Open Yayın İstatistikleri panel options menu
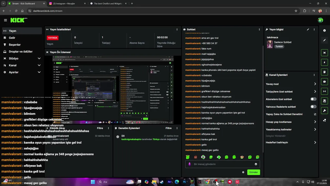Image resolution: width=330 pixels, height=186 pixels. (177, 29)
